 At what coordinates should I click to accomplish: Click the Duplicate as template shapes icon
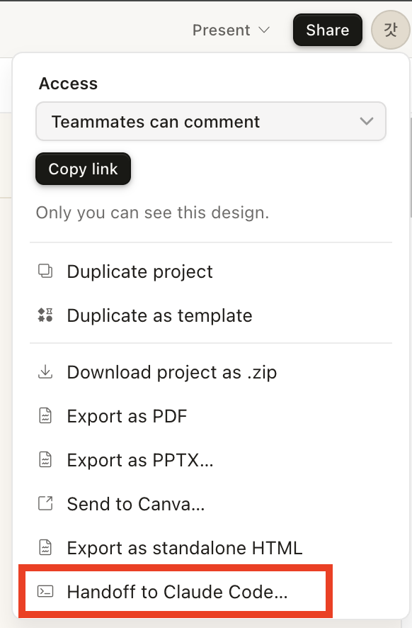pos(45,315)
